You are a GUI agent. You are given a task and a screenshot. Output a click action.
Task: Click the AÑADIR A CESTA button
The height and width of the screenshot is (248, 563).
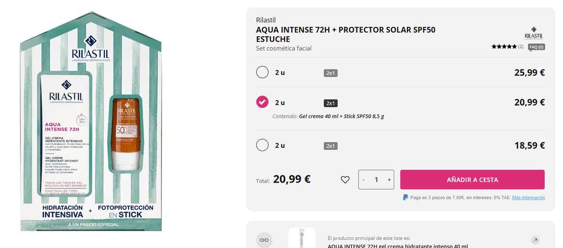pyautogui.click(x=472, y=180)
